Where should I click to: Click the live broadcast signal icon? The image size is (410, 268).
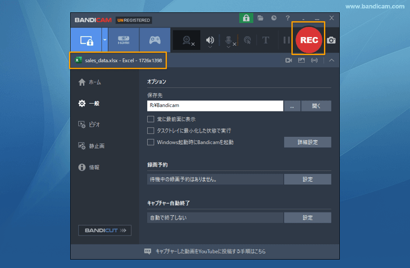[x=315, y=61]
